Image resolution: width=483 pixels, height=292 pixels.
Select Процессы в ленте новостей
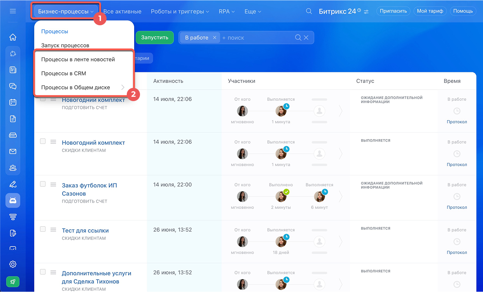tap(78, 59)
